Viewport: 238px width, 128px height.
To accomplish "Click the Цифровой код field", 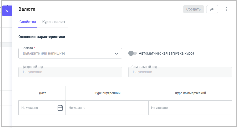I will pyautogui.click(x=70, y=72).
